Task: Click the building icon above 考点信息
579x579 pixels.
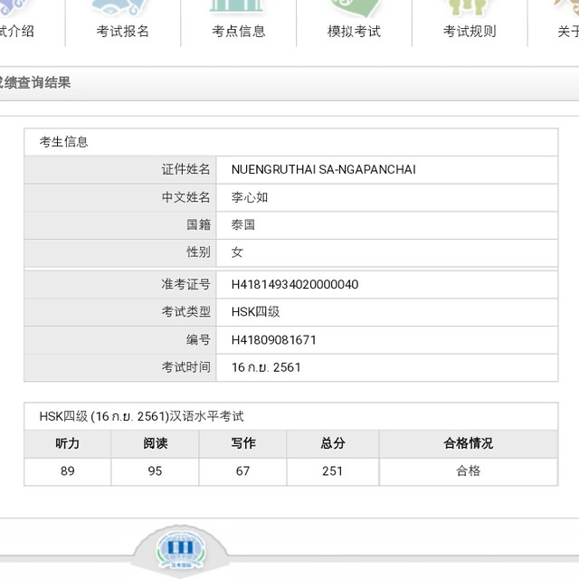Action: (236, 6)
